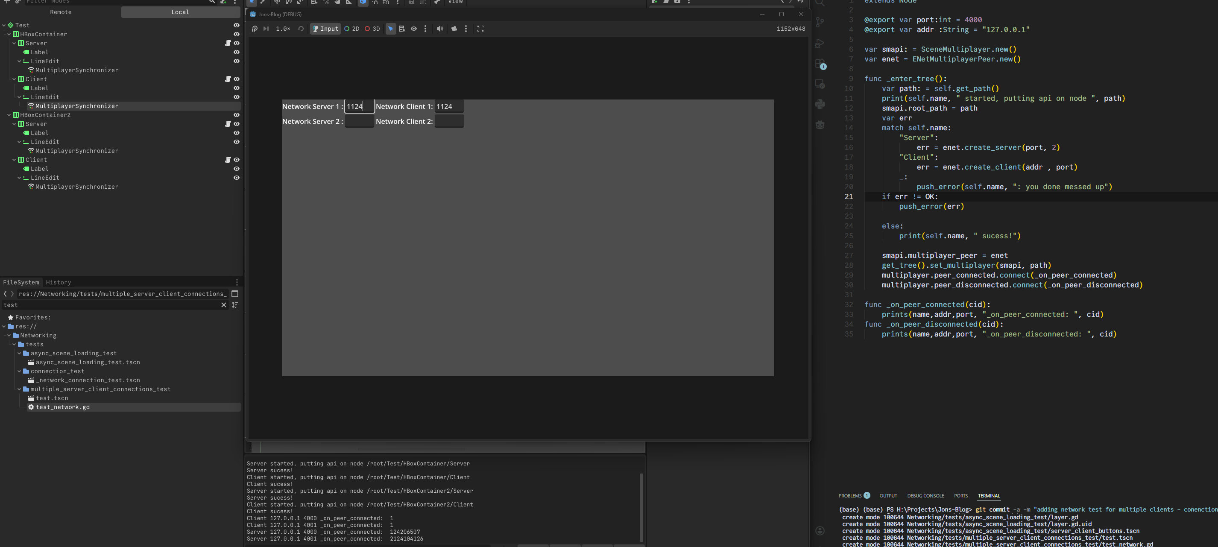The height and width of the screenshot is (547, 1218).
Task: Collapse the Networking folder in FileSystem
Action: [9, 335]
